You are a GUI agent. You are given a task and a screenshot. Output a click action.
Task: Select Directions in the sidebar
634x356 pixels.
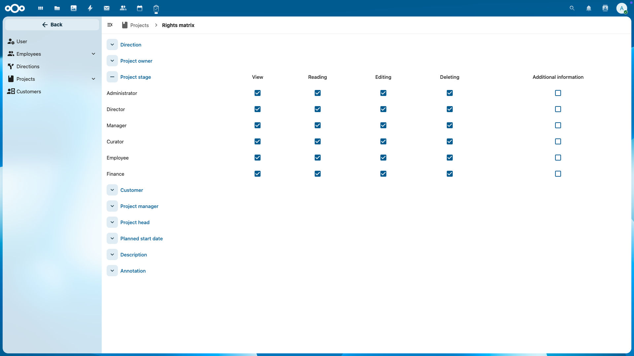click(28, 67)
